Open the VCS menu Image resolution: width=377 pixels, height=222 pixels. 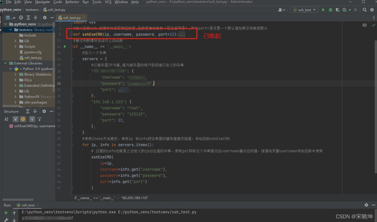coord(108,2)
